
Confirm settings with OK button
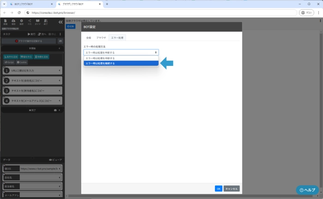point(218,188)
